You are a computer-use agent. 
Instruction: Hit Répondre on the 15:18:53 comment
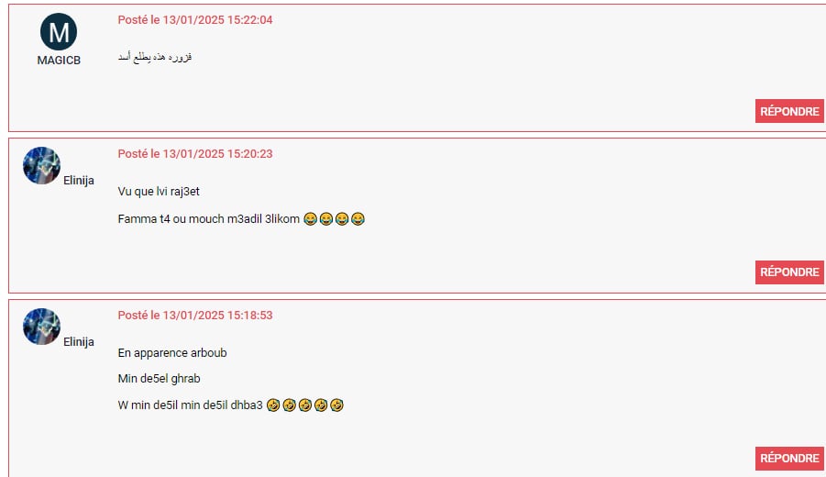click(x=789, y=459)
